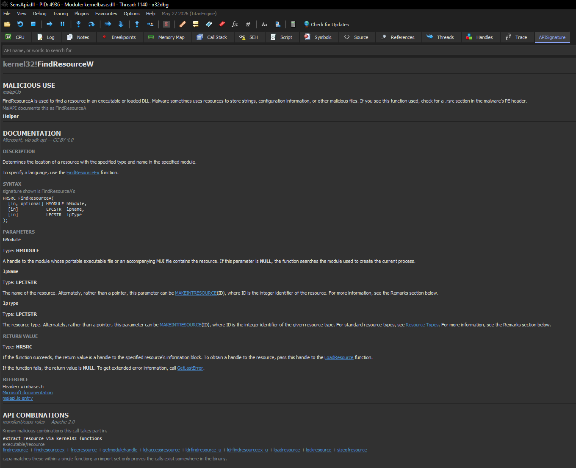Click Check for Updates button

326,25
